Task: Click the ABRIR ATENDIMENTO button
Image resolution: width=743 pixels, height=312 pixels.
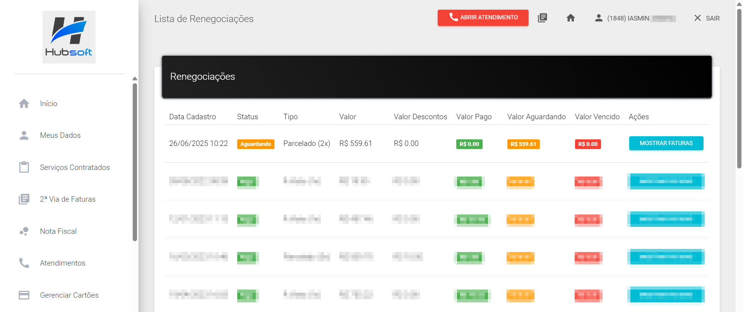Action: [483, 17]
